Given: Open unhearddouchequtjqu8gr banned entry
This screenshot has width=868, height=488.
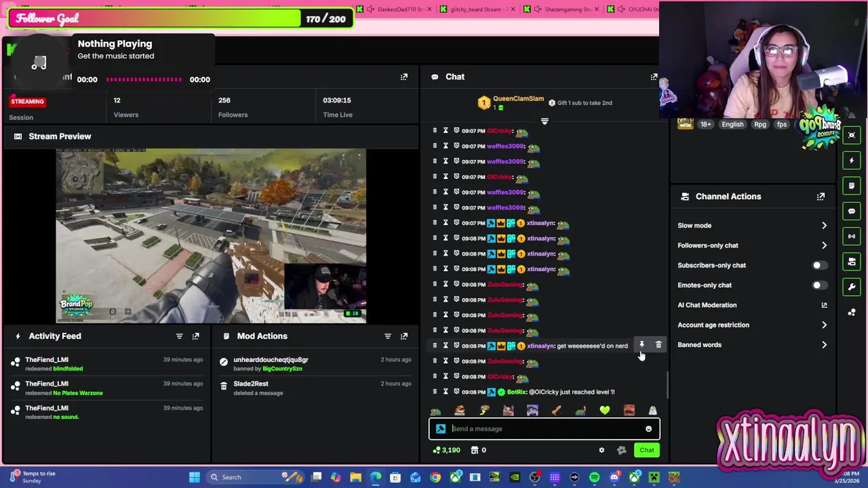Looking at the screenshot, I should point(316,365).
